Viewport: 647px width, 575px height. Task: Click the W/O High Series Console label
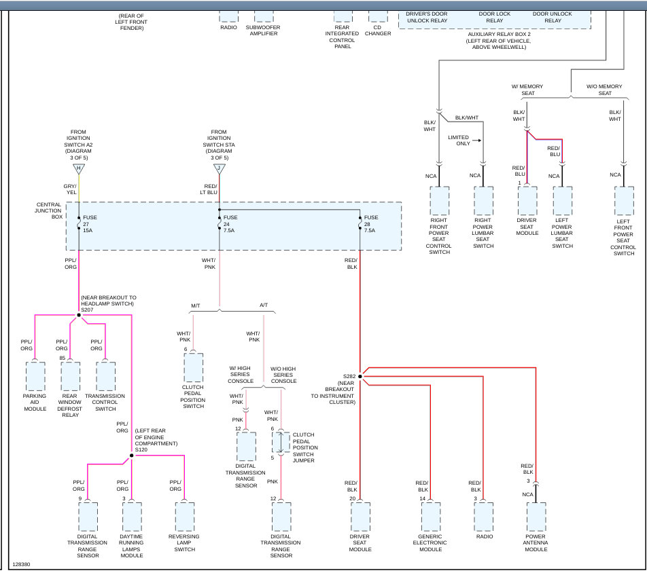[x=283, y=375]
